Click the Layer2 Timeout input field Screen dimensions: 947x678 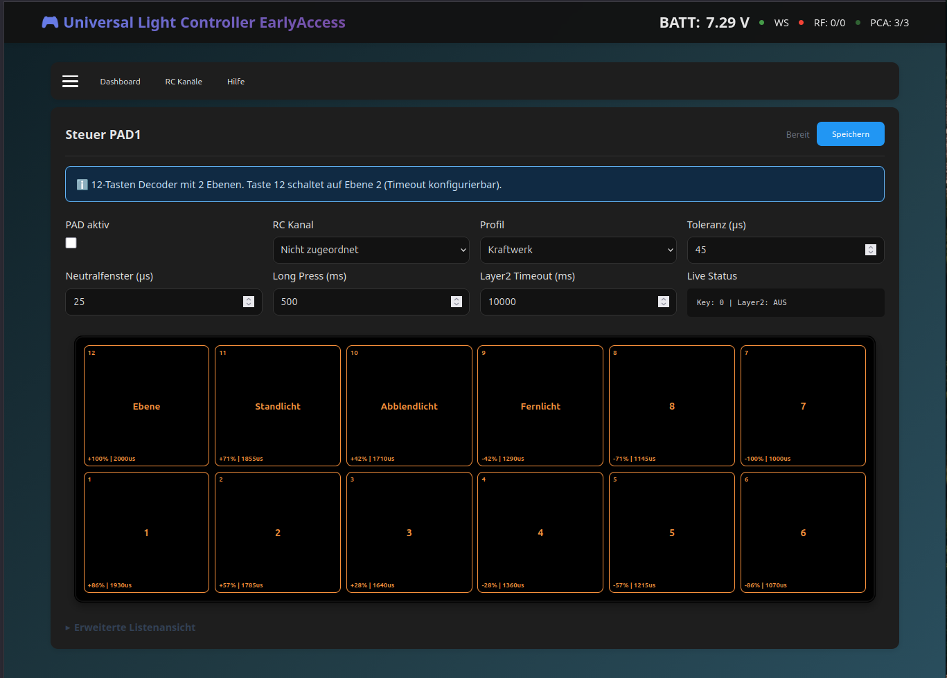(x=568, y=302)
